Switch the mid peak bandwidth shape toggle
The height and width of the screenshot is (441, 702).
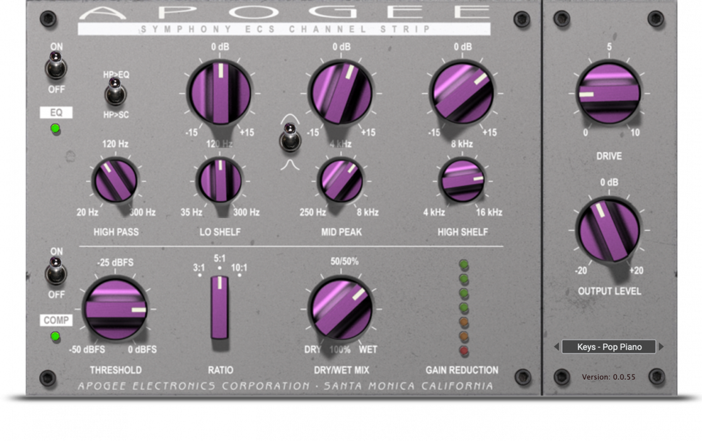289,138
